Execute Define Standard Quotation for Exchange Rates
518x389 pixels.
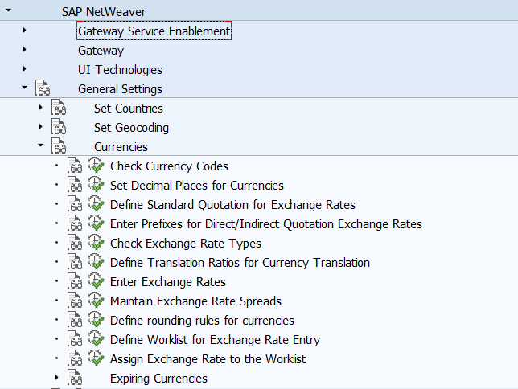coord(96,203)
